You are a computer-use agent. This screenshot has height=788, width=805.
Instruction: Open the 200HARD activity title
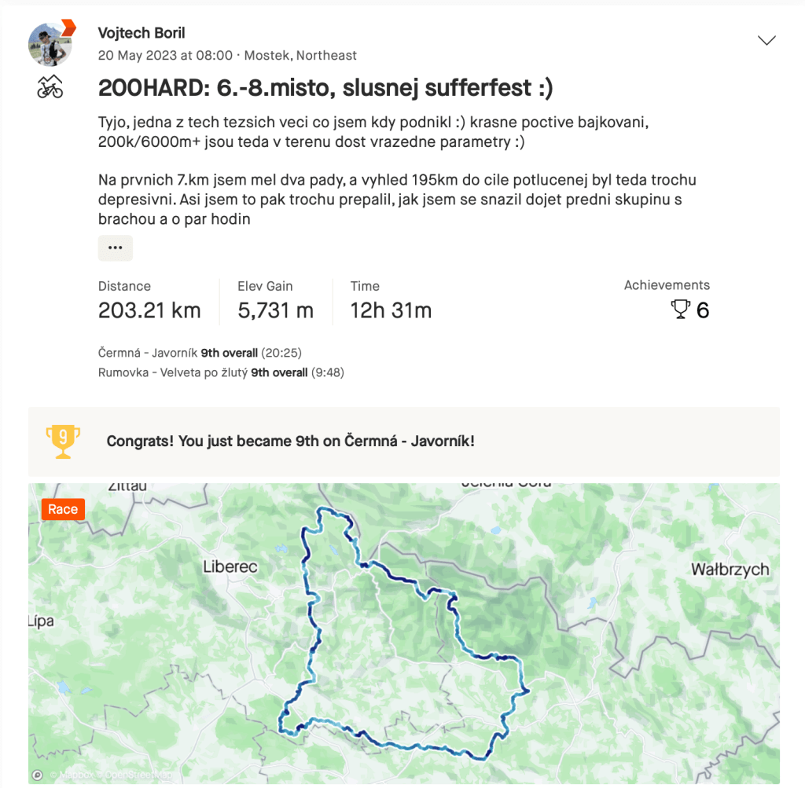(325, 88)
